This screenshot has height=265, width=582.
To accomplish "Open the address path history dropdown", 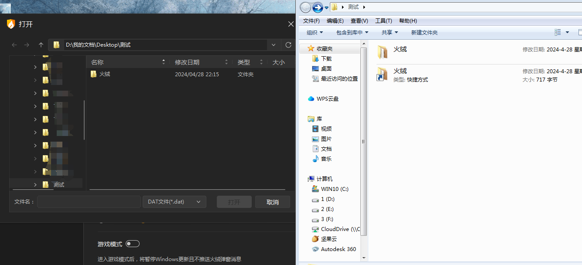I will point(274,45).
